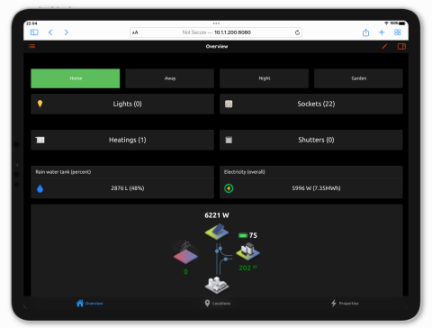Image resolution: width=432 pixels, height=328 pixels.
Task: Open the orange hamburger menu icon
Action: pyautogui.click(x=32, y=46)
